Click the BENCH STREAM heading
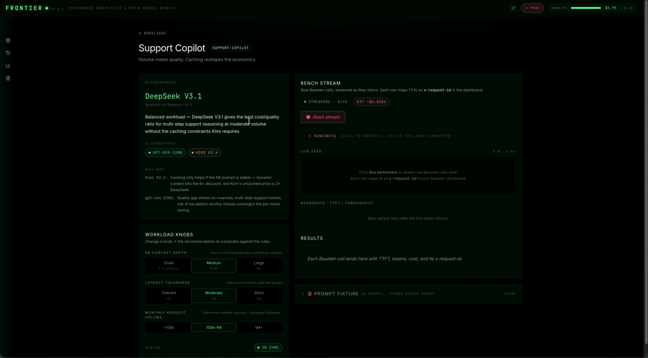Viewport: 648px width, 358px height. click(x=320, y=83)
